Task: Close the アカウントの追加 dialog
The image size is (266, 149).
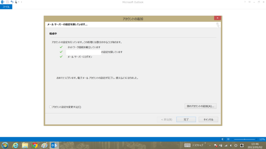Action: pyautogui.click(x=217, y=18)
